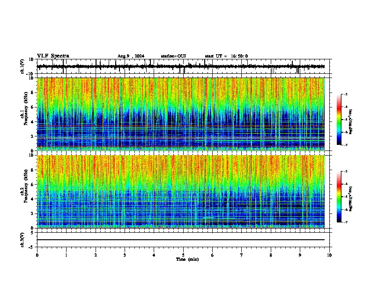Viewport: 371px width, 286px height.
Task: Click the "4" kHz tick on ch.2 spectrogram axis
Action: 32,199
